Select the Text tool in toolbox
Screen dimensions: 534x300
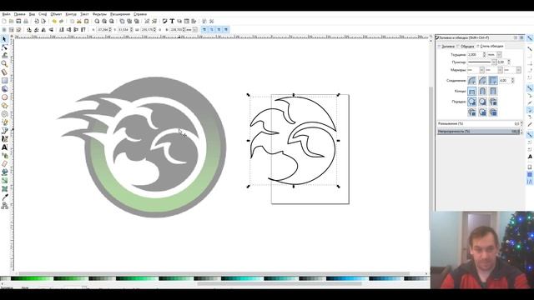(x=4, y=147)
